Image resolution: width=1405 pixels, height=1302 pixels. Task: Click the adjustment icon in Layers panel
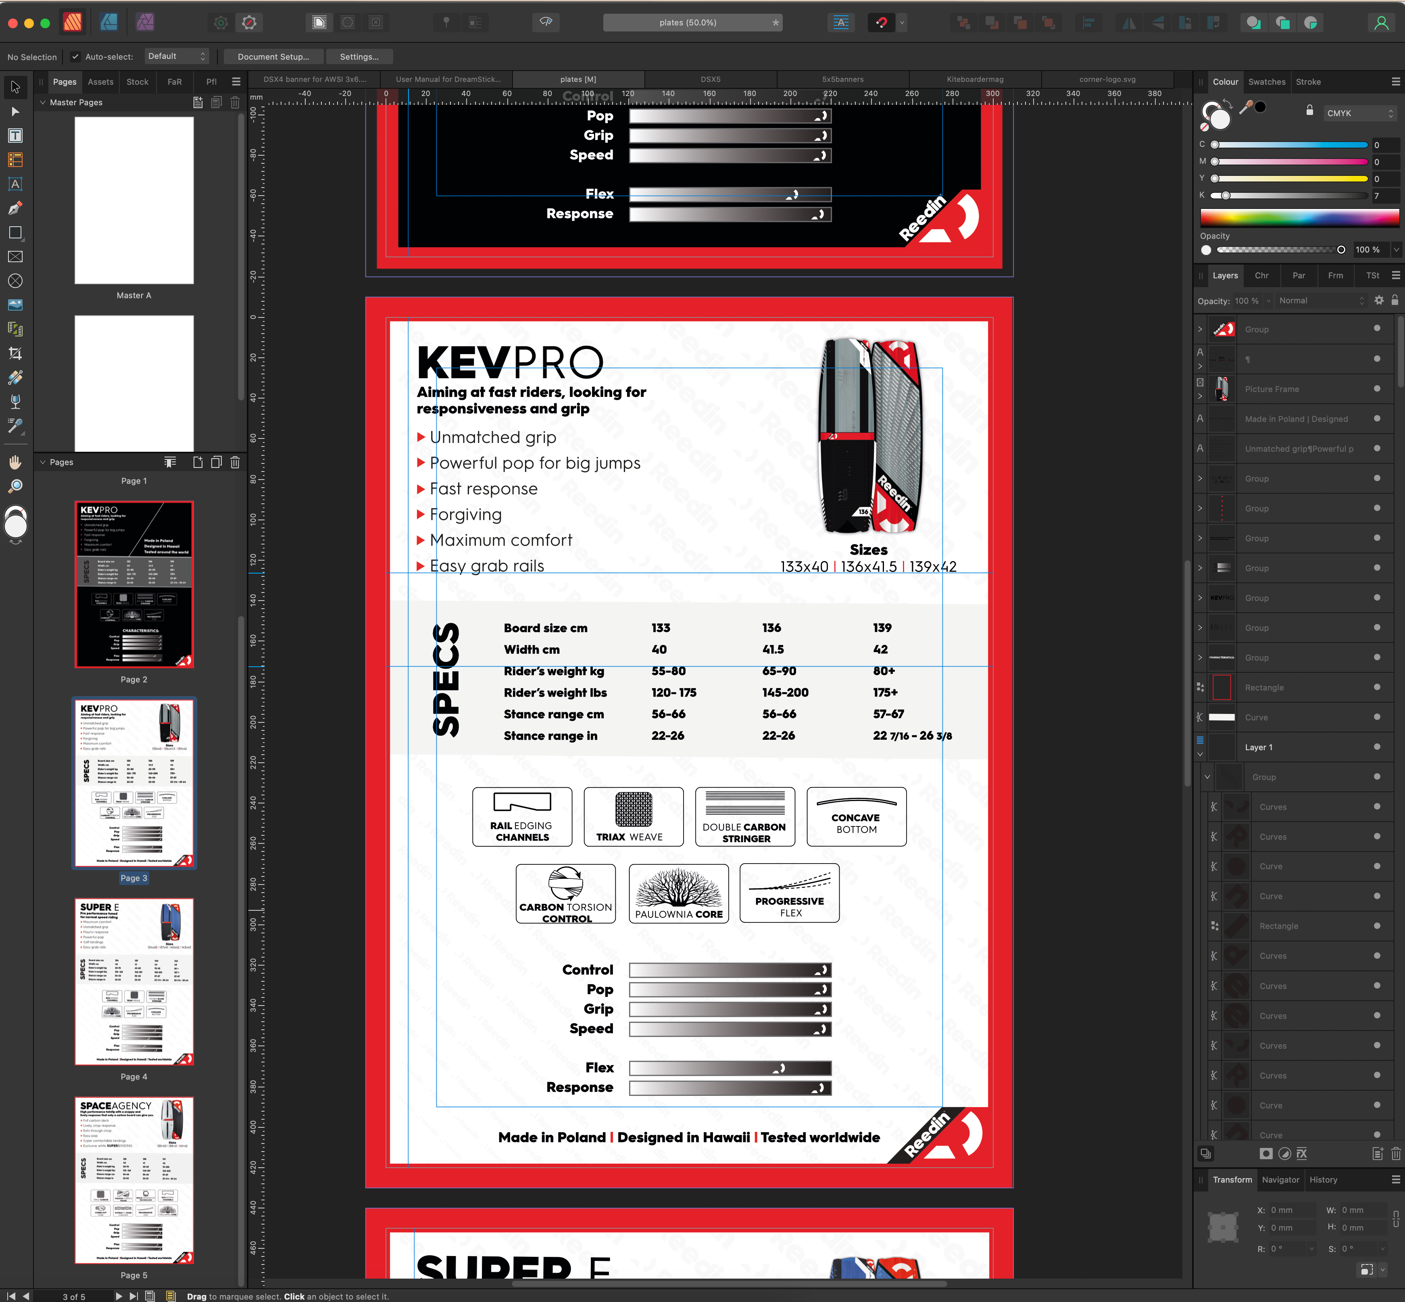[x=1284, y=1153]
